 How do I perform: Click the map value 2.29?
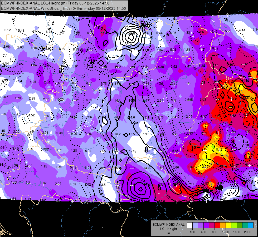pyautogui.click(x=32, y=98)
